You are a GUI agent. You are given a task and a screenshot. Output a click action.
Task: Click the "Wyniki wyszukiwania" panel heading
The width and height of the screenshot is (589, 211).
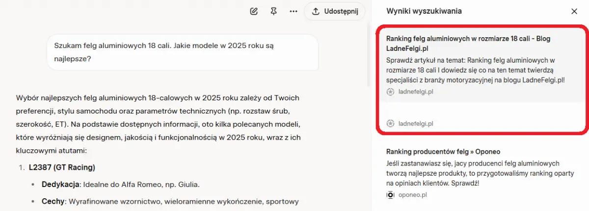click(424, 11)
